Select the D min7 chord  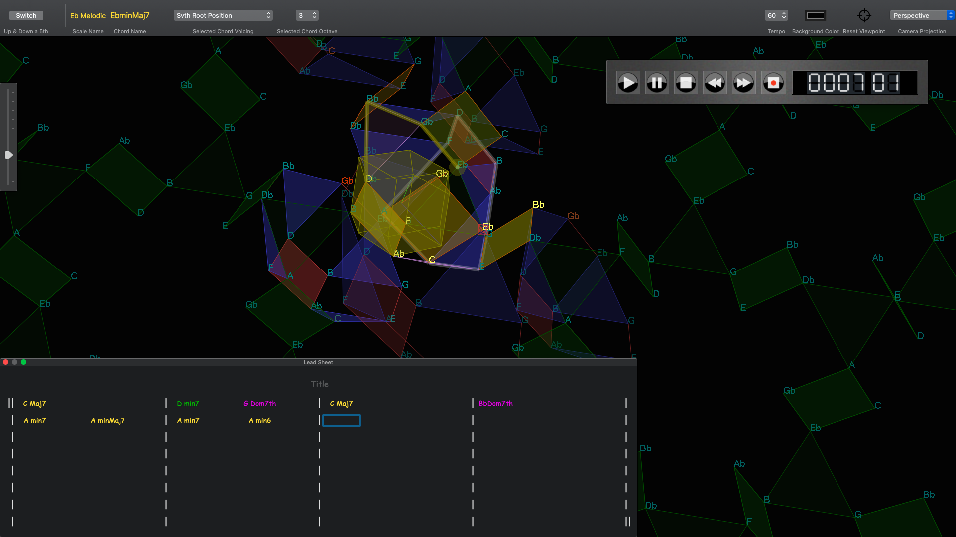(x=188, y=403)
